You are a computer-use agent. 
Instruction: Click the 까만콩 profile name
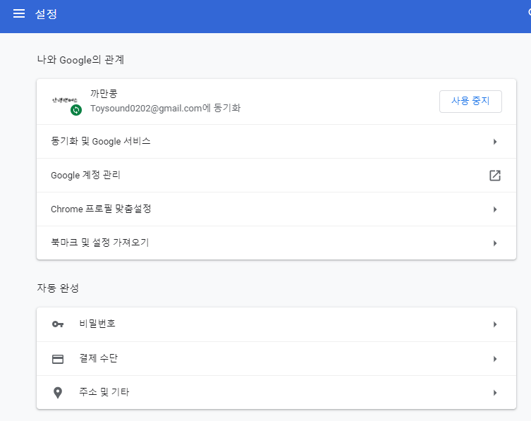[x=104, y=93]
